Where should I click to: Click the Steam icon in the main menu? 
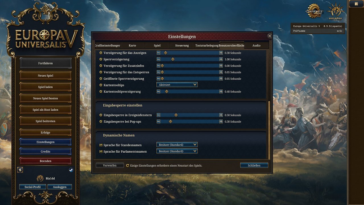pyautogui.click(x=71, y=170)
